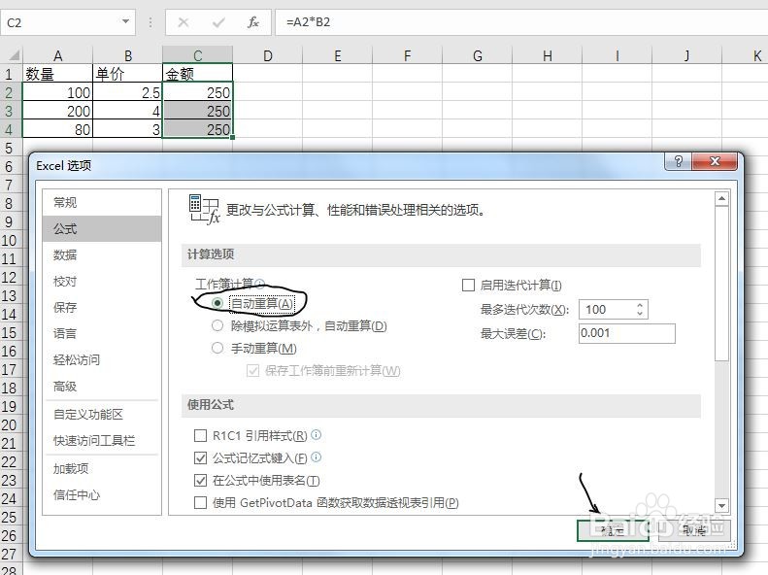Click cell C1 containing 金额
Viewport: 768px width, 575px height.
197,74
